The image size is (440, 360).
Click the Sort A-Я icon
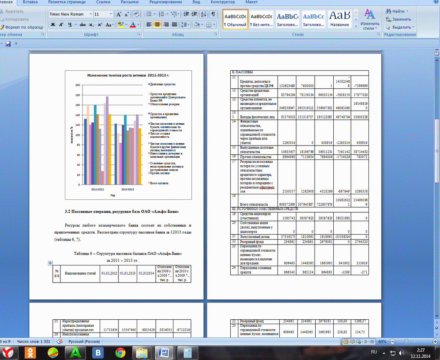(203, 14)
